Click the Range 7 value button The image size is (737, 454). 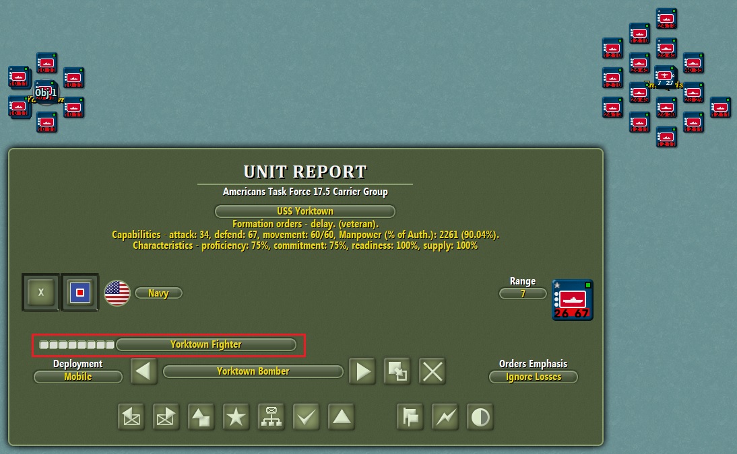click(x=523, y=294)
